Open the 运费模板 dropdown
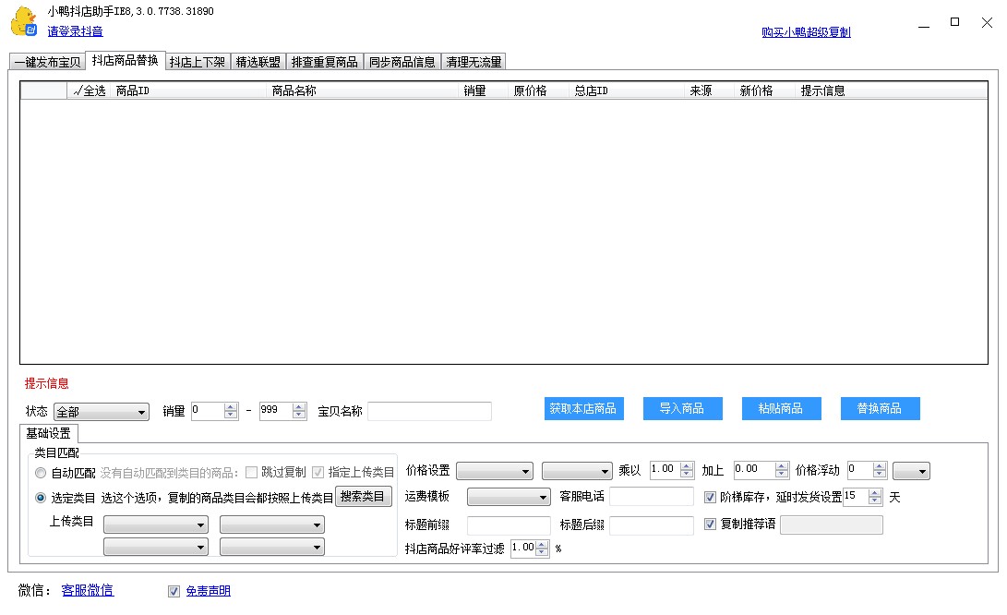 [509, 498]
